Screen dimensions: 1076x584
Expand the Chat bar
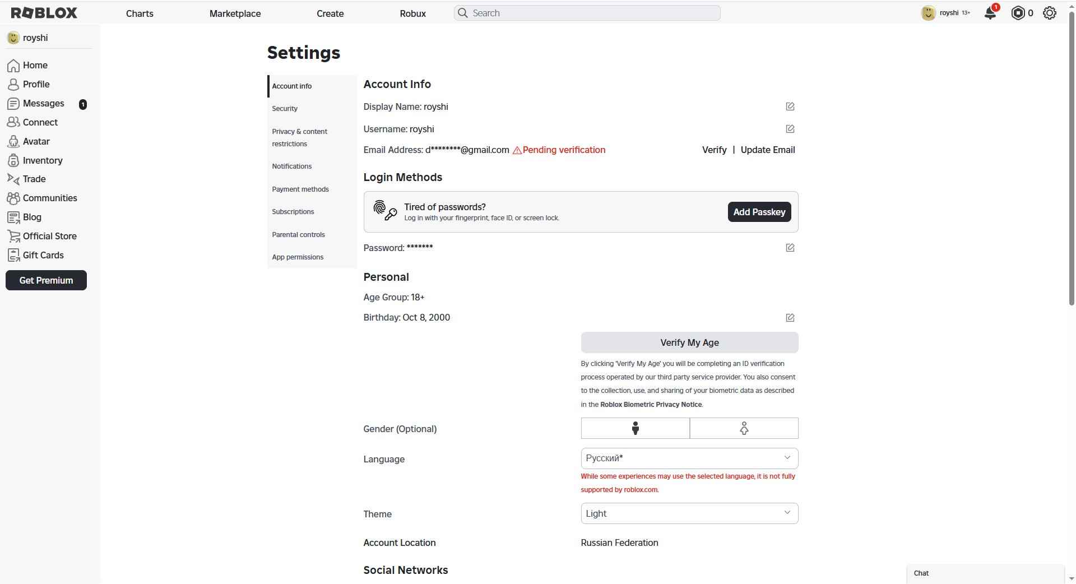click(985, 573)
